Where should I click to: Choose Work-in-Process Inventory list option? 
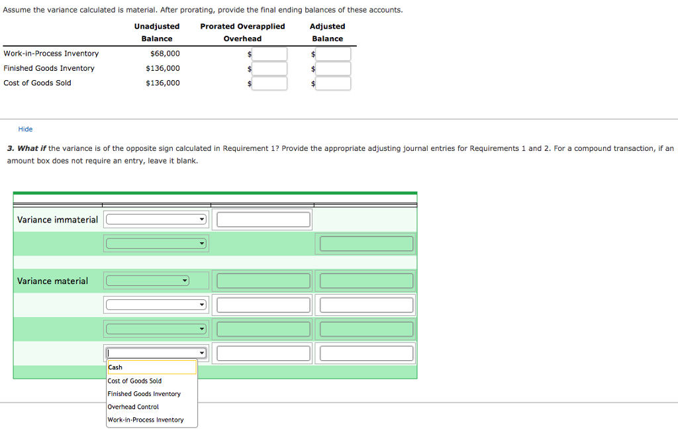[145, 420]
